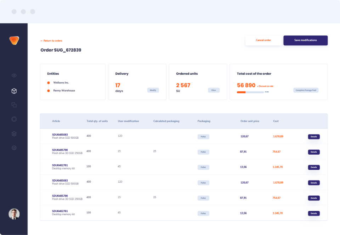Click the Filter button under Ordered units
Image resolution: width=340 pixels, height=235 pixels.
(214, 90)
